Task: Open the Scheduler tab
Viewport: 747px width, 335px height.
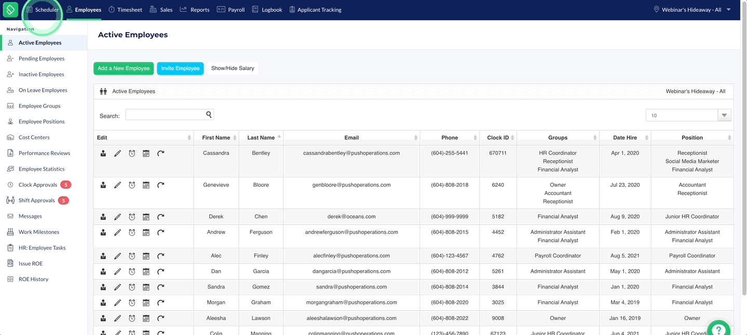Action: click(43, 9)
